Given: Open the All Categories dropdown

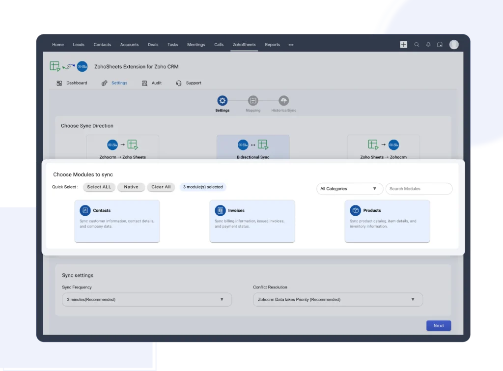Looking at the screenshot, I should tap(349, 189).
